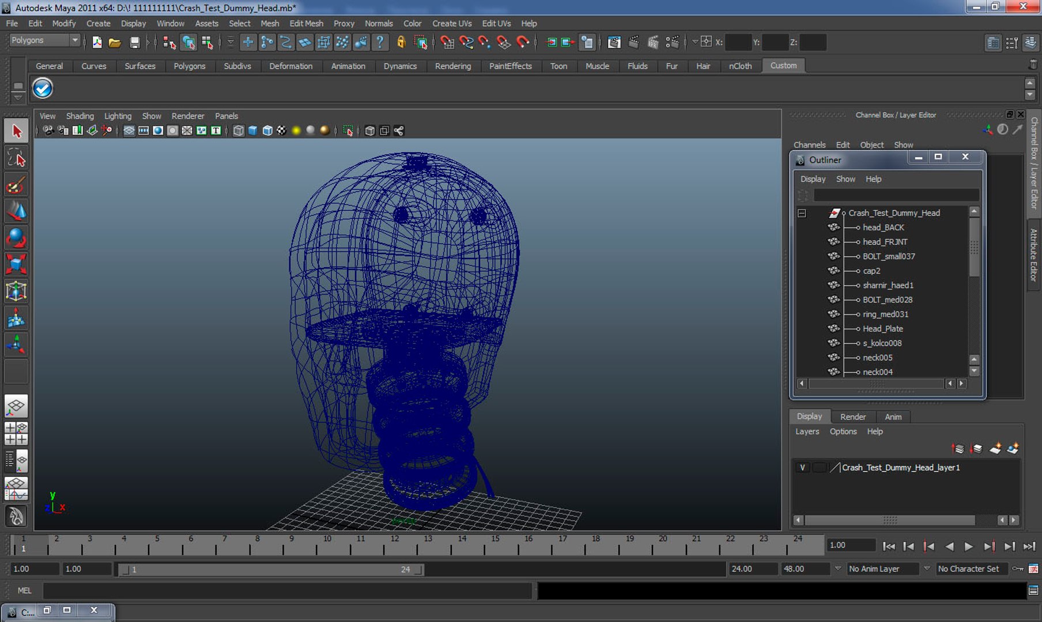Click Show Manipulator tool icon
Image resolution: width=1042 pixels, height=622 pixels.
16,344
